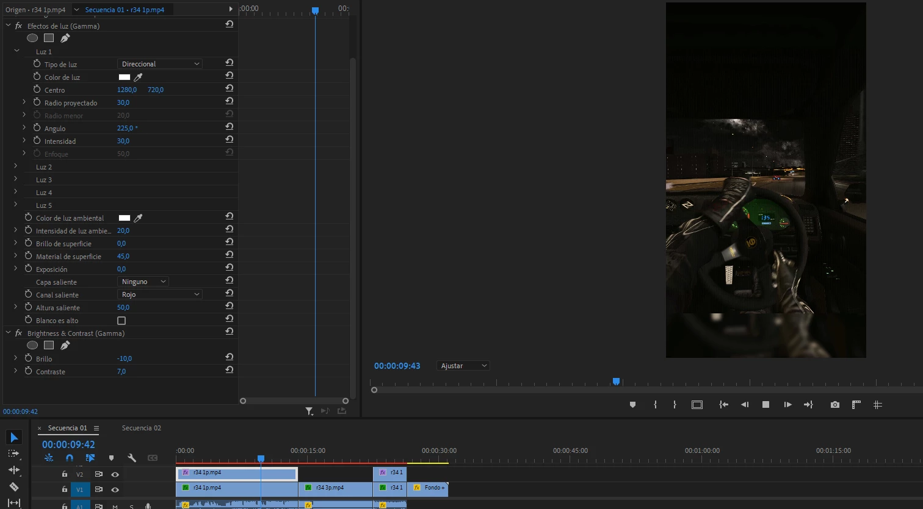Toggle animation stopwatch for Brillo
923x509 pixels.
(x=28, y=358)
